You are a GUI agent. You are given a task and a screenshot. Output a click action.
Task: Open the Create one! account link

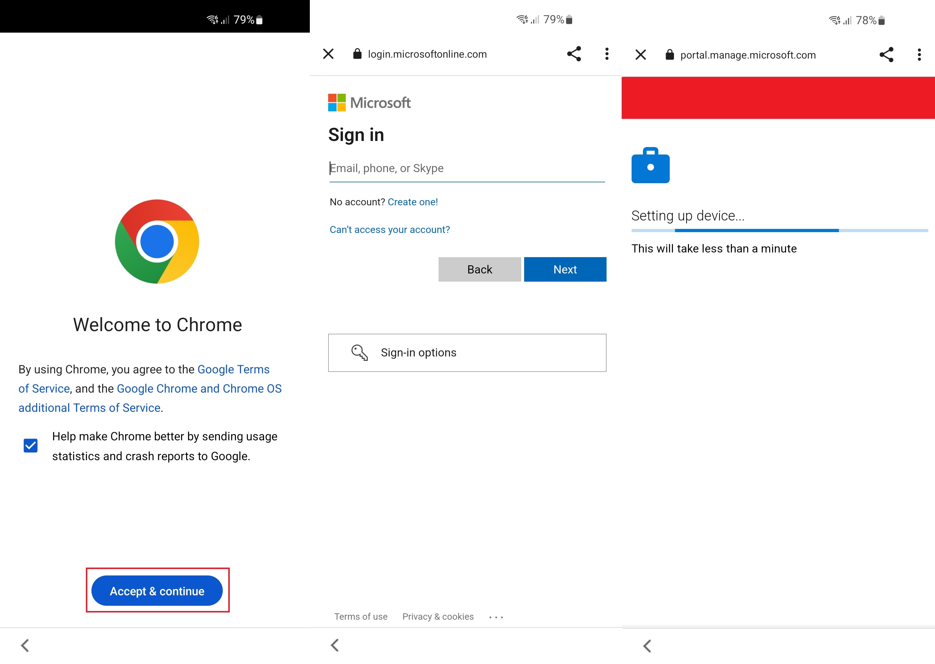[413, 202]
